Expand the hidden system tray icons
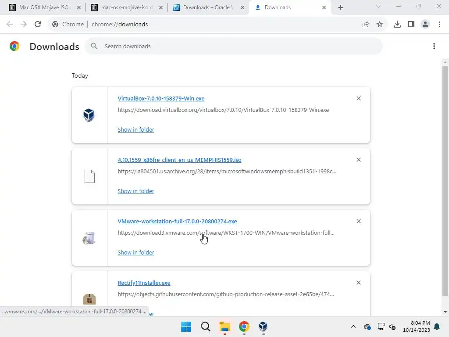This screenshot has width=449, height=337. point(353,326)
